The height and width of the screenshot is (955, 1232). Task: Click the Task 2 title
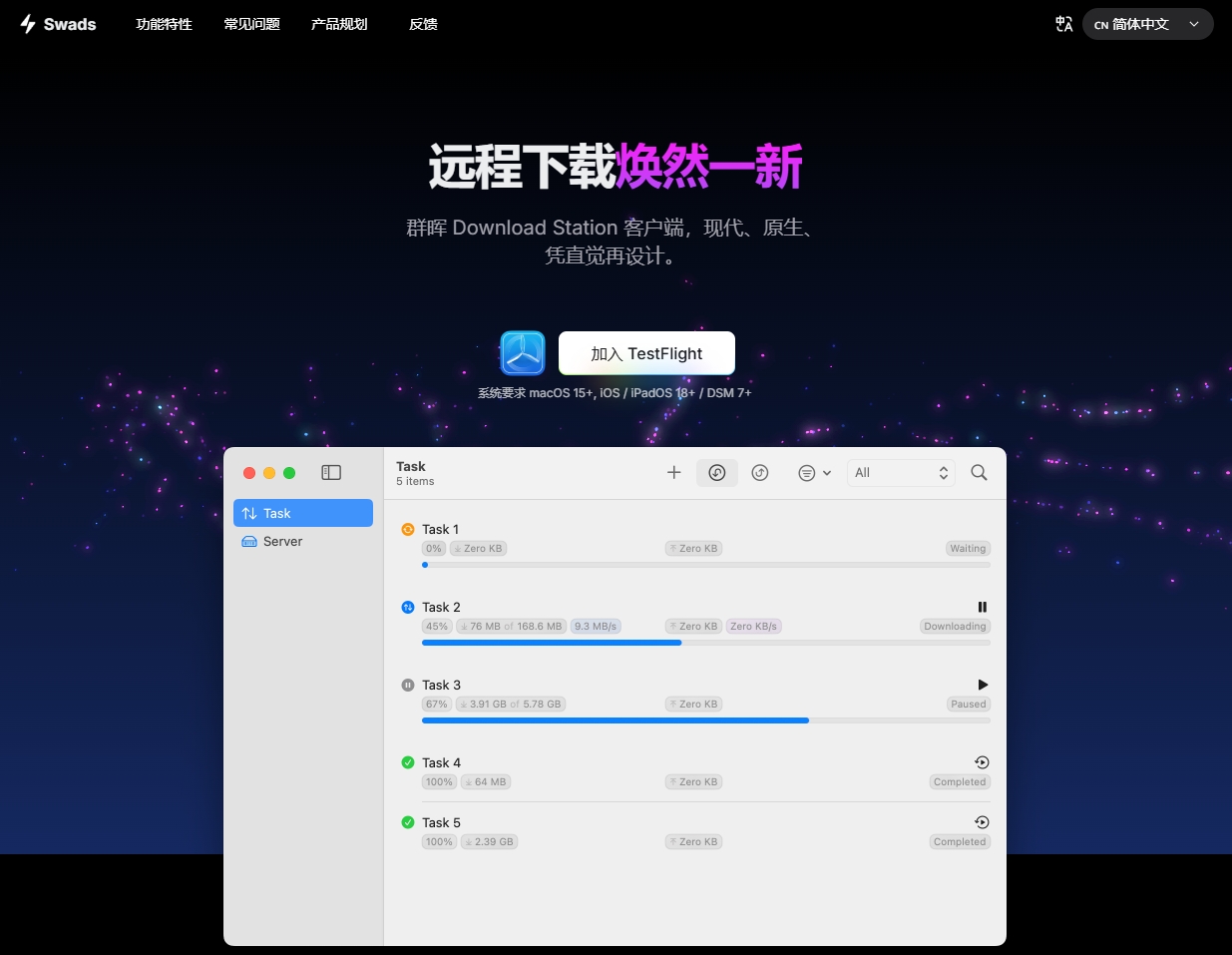(x=441, y=607)
